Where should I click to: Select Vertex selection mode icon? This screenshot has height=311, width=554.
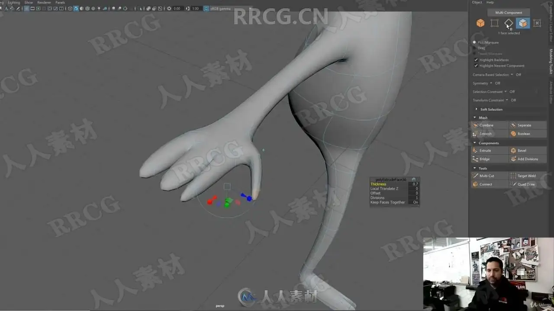(494, 23)
